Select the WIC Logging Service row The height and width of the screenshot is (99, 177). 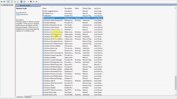(72, 11)
